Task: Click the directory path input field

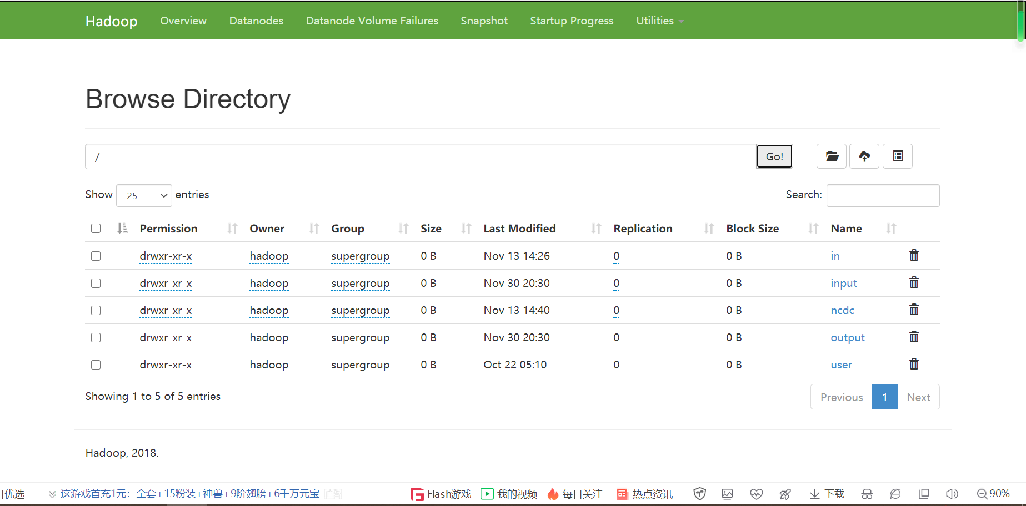Action: tap(421, 156)
